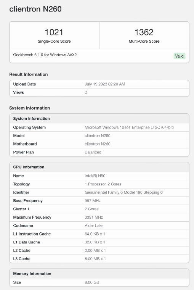Click the Motherboard row value clientron N260
Screen dimensions: 194x290
point(98,144)
